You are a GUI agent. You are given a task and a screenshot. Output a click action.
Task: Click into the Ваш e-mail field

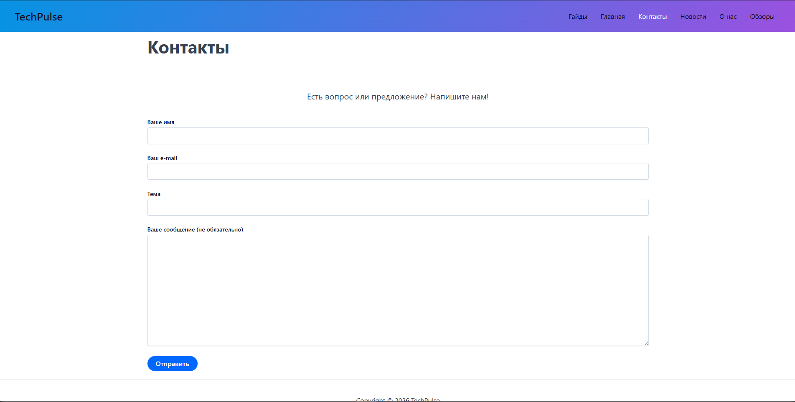398,171
